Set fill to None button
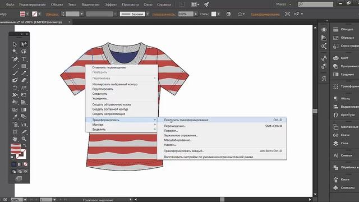 click(x=25, y=164)
